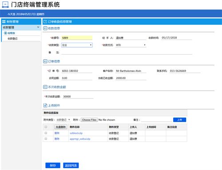
Task: Open the appmgr_webui.zip file link
Action: (80, 139)
